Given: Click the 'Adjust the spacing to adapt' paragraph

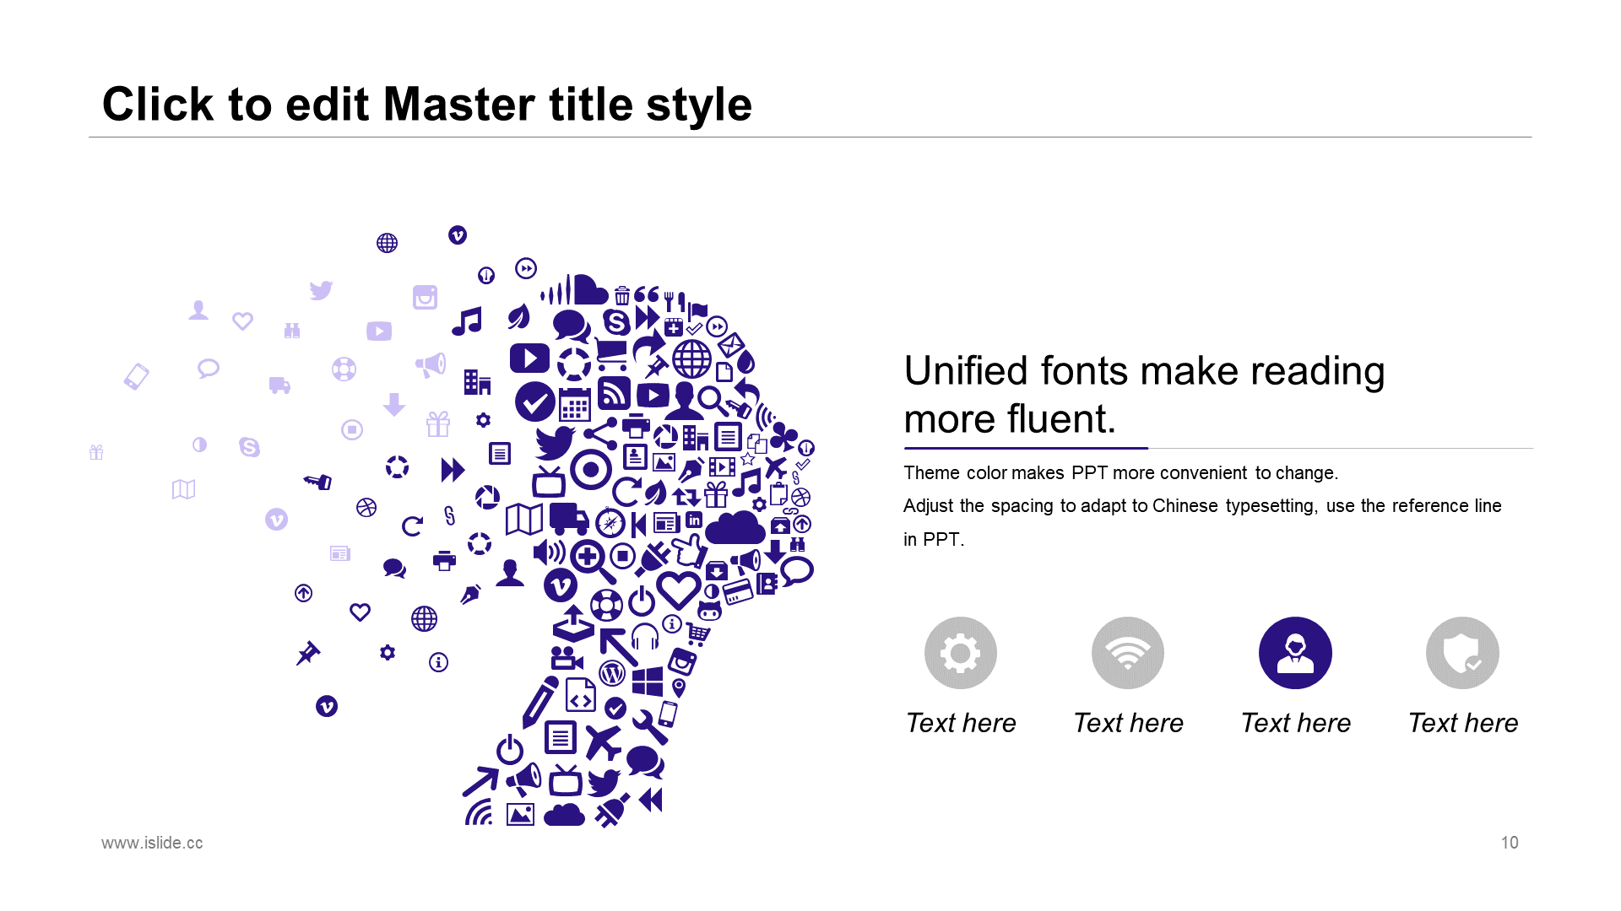Looking at the screenshot, I should click(x=1202, y=522).
